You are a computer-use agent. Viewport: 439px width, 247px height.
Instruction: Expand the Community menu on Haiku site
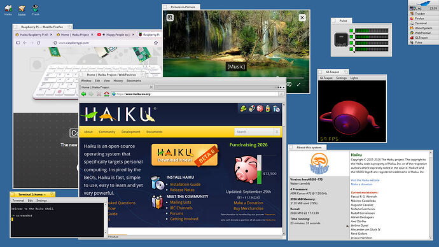pyautogui.click(x=107, y=132)
